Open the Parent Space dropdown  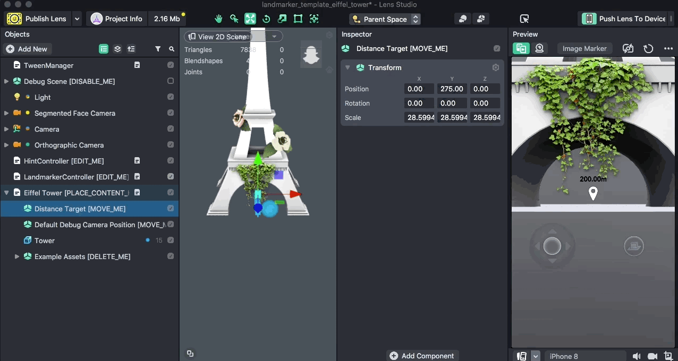(x=385, y=19)
